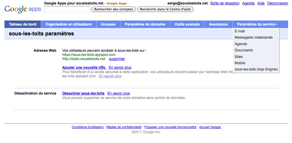Click the Désactiver sous-les-toits link
This screenshot has height=143, width=292.
click(83, 93)
